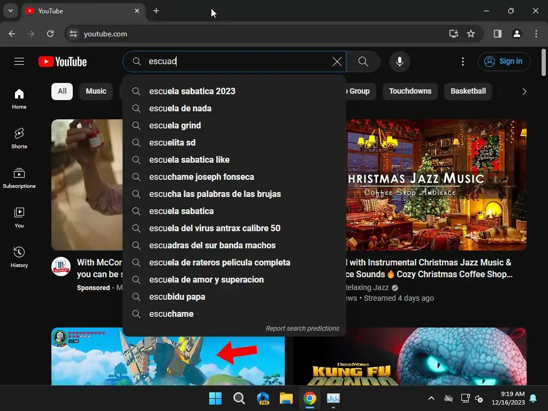Install YouTube app icon in address bar
This screenshot has height=411, width=548.
(x=454, y=34)
